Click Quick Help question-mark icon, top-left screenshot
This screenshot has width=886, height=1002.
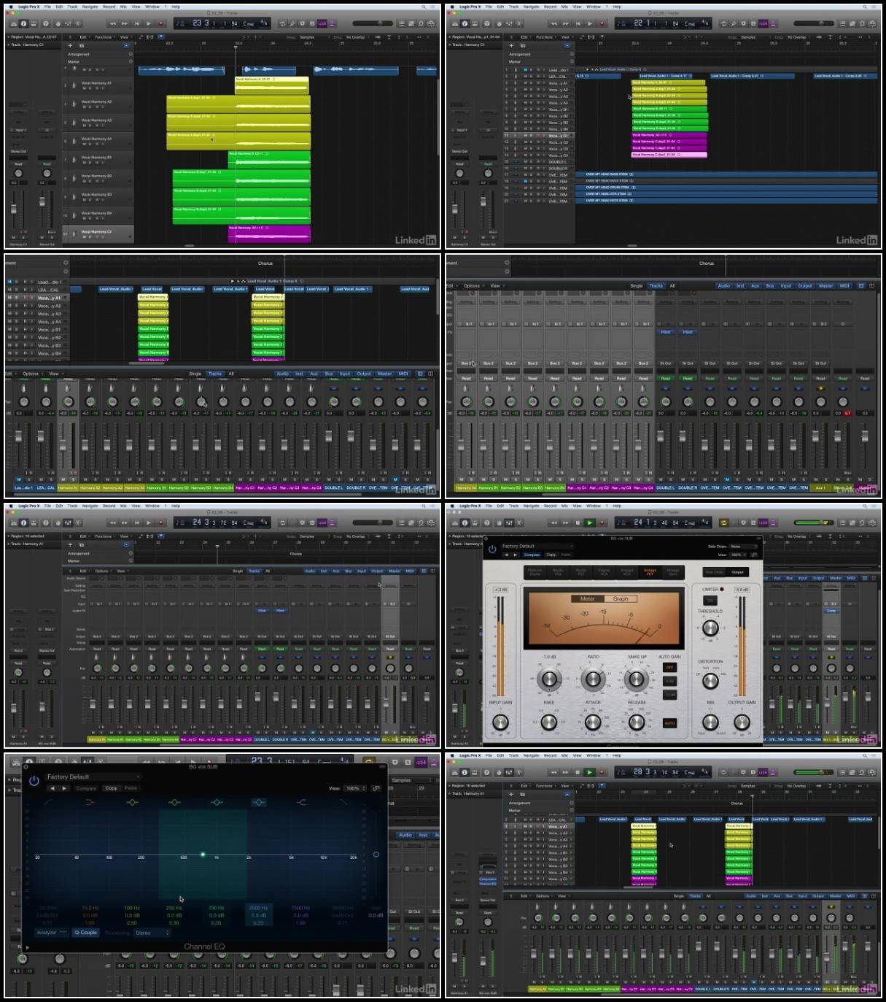(x=45, y=23)
